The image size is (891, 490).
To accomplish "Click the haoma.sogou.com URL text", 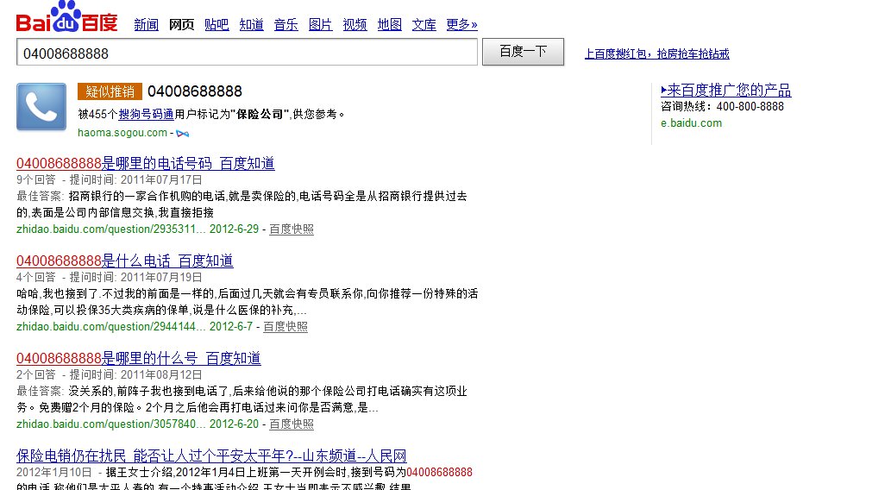I will point(122,133).
